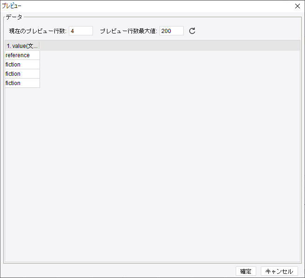Click the refresh preview icon
The image size is (305, 278).
coord(192,31)
